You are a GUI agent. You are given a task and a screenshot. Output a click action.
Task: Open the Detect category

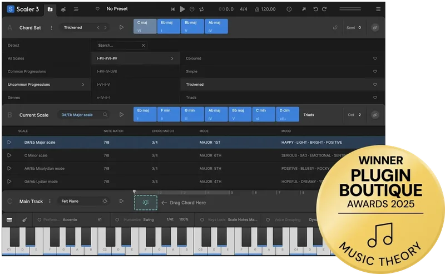tap(13, 45)
